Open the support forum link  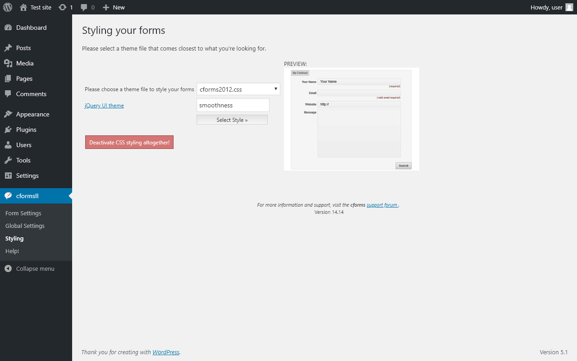[x=382, y=205]
